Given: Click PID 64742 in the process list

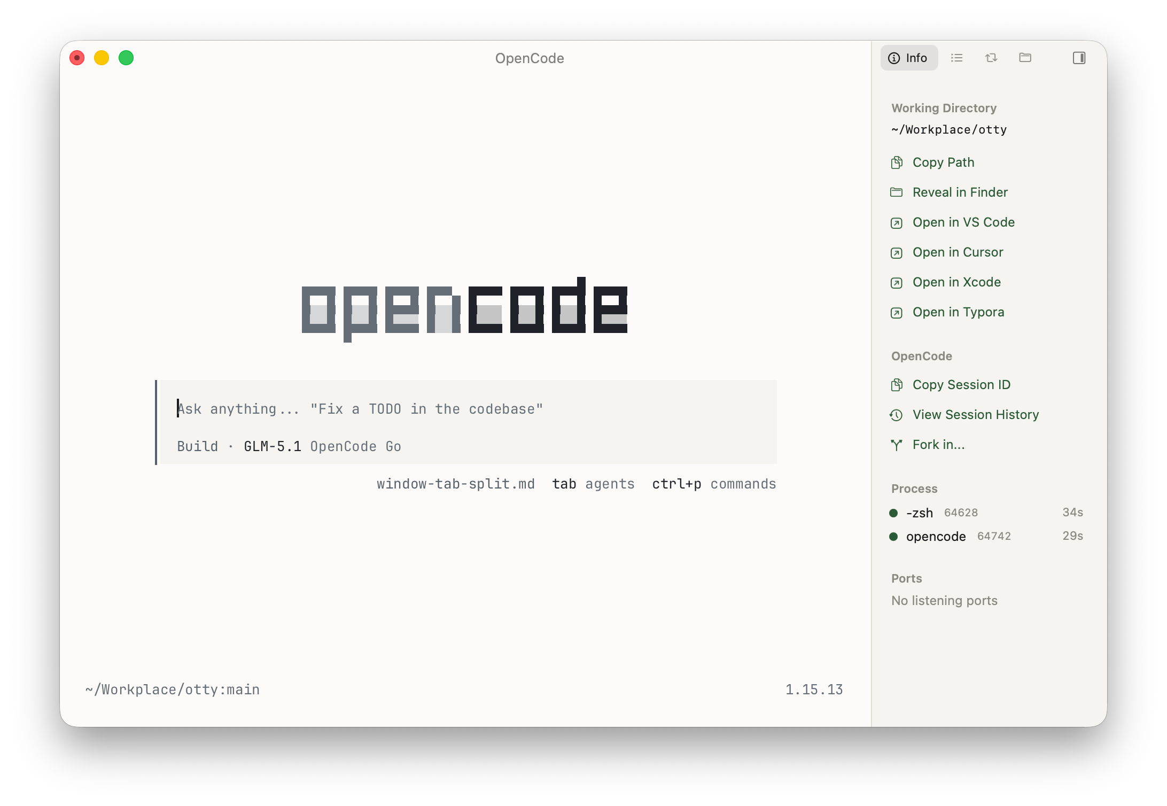Looking at the screenshot, I should [994, 537].
